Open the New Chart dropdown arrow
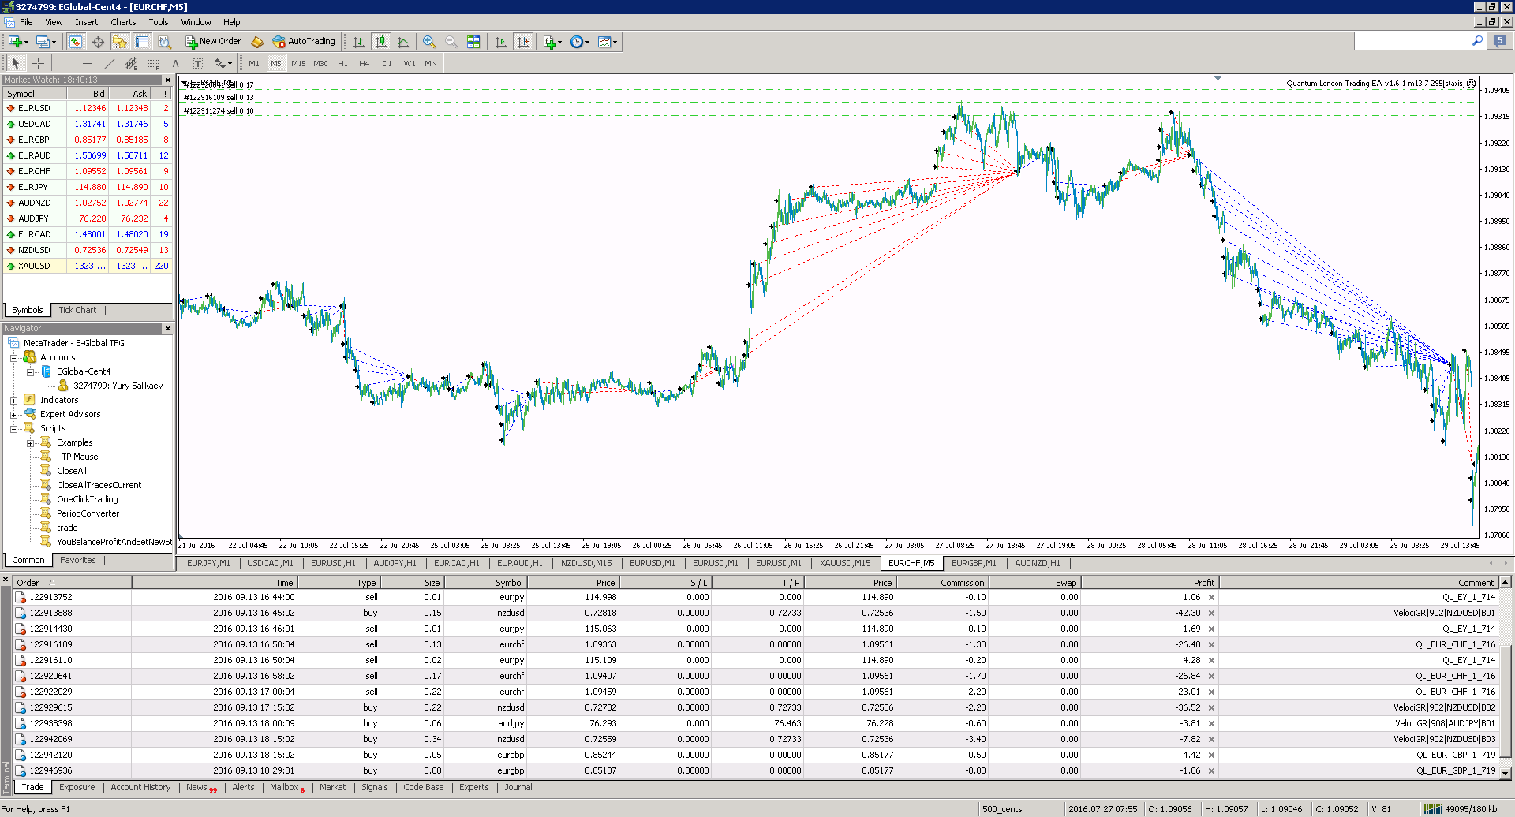 point(26,42)
